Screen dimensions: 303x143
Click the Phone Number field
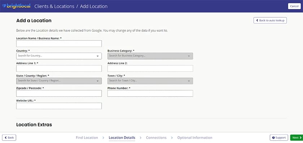[150, 93]
